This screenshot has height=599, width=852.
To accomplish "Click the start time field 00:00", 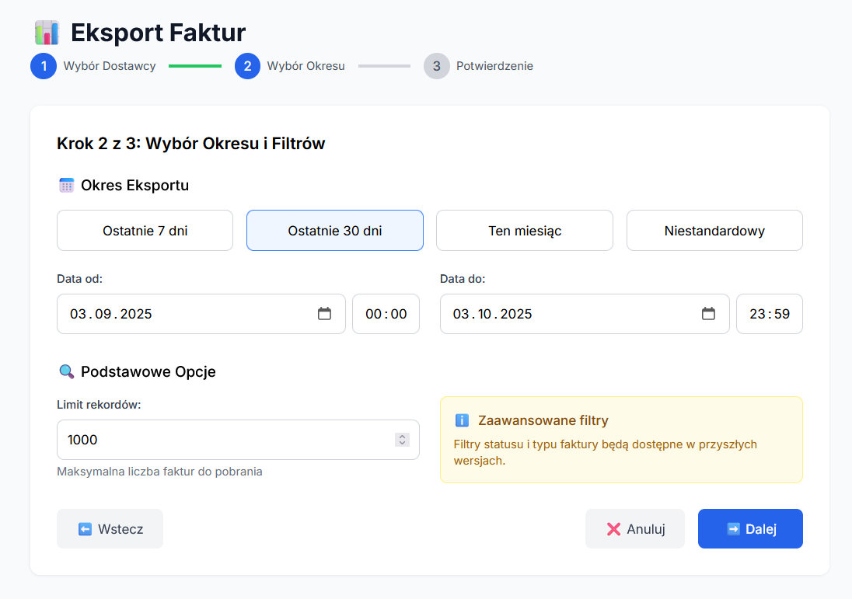I will [x=386, y=314].
